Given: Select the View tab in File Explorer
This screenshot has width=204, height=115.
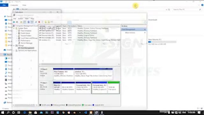Looking at the screenshot, I should (24, 5).
